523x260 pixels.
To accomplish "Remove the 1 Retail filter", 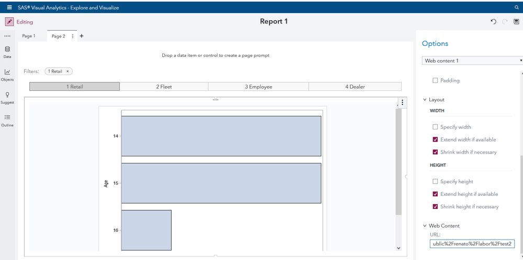I will tap(68, 71).
